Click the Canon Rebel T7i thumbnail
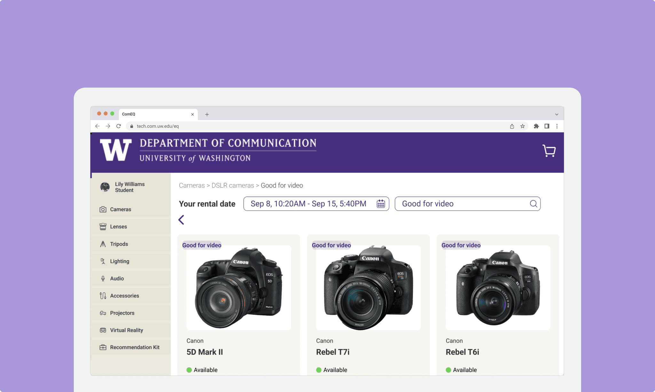Viewport: 655px width, 392px height. 368,288
